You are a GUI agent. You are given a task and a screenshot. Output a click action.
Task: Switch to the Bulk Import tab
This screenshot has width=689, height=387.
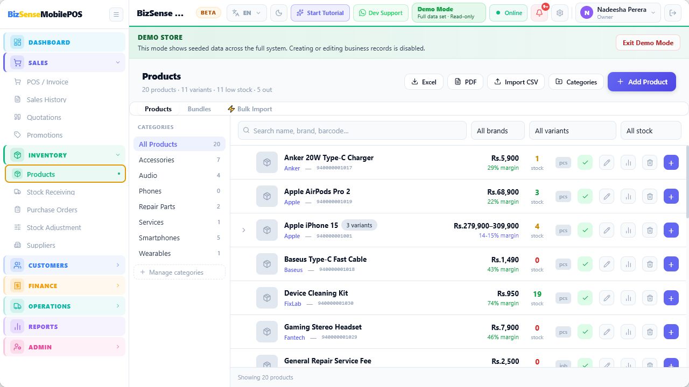(250, 109)
